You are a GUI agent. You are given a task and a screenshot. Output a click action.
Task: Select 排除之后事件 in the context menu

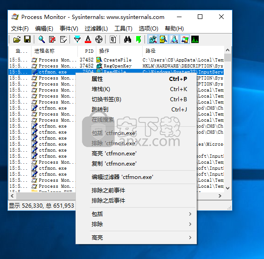tap(136, 200)
